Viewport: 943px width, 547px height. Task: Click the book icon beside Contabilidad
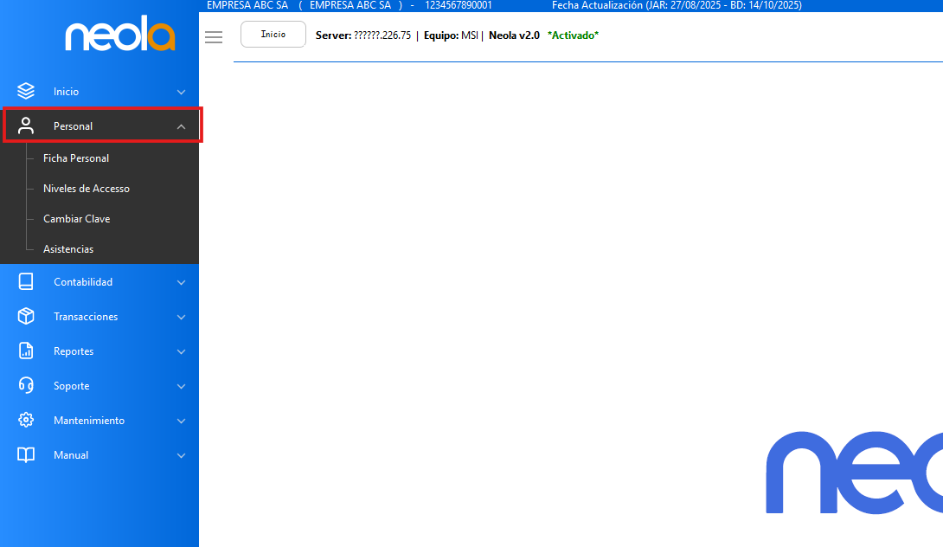click(26, 281)
